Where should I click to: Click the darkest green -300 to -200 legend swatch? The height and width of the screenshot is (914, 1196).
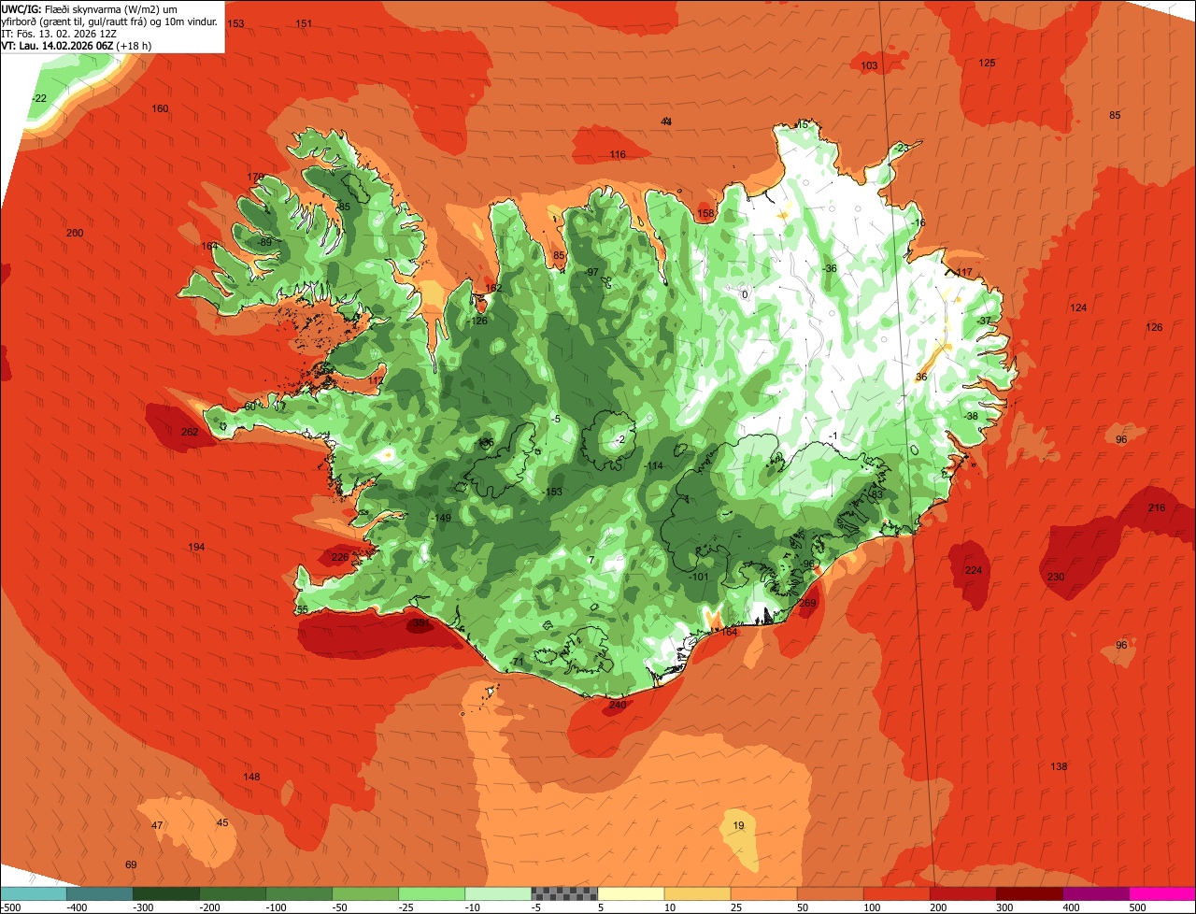click(x=165, y=893)
